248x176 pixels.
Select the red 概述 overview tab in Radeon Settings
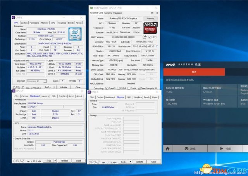[x=194, y=72]
